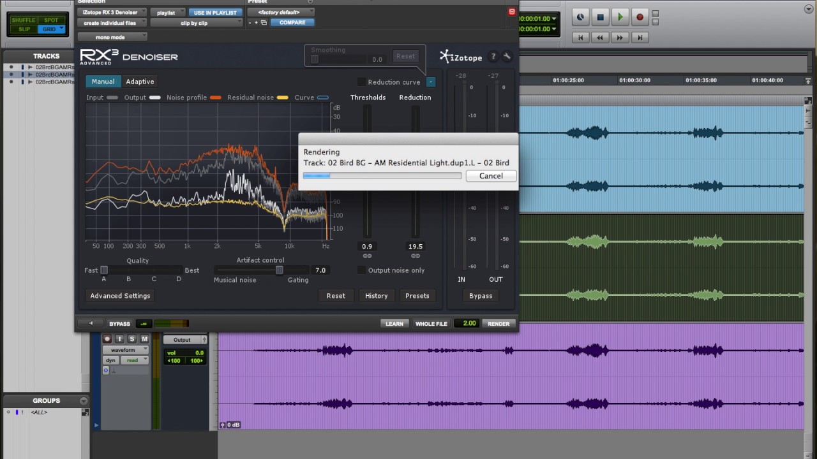Collapse Reduction curve panel with minus button
Image resolution: width=817 pixels, height=459 pixels.
point(431,82)
